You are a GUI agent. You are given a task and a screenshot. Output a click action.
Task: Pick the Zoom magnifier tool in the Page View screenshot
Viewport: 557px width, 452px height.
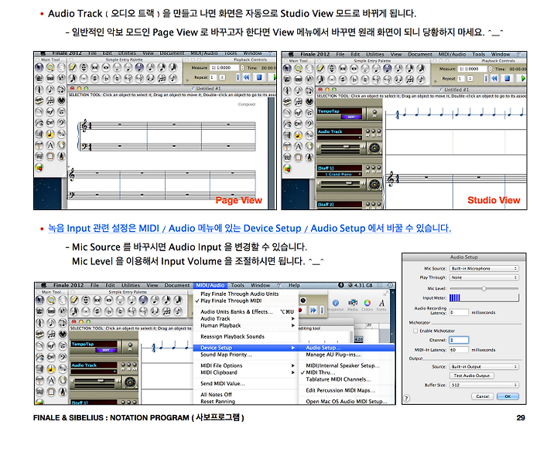pos(50,67)
